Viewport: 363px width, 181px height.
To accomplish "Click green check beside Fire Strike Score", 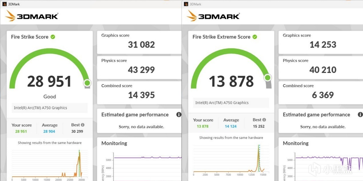I will point(53,37).
